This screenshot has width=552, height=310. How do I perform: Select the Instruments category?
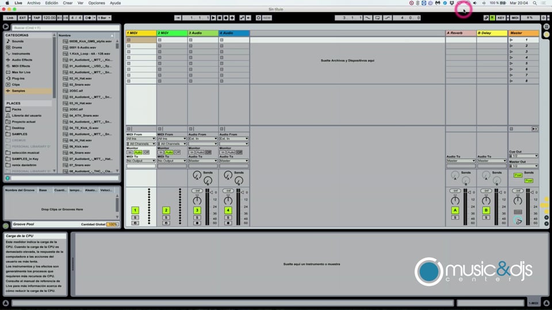pos(21,54)
